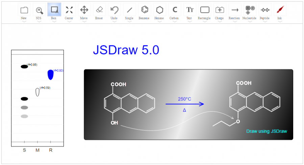Choose the Charge tool
Screen dimensions: 304x165
click(220, 10)
